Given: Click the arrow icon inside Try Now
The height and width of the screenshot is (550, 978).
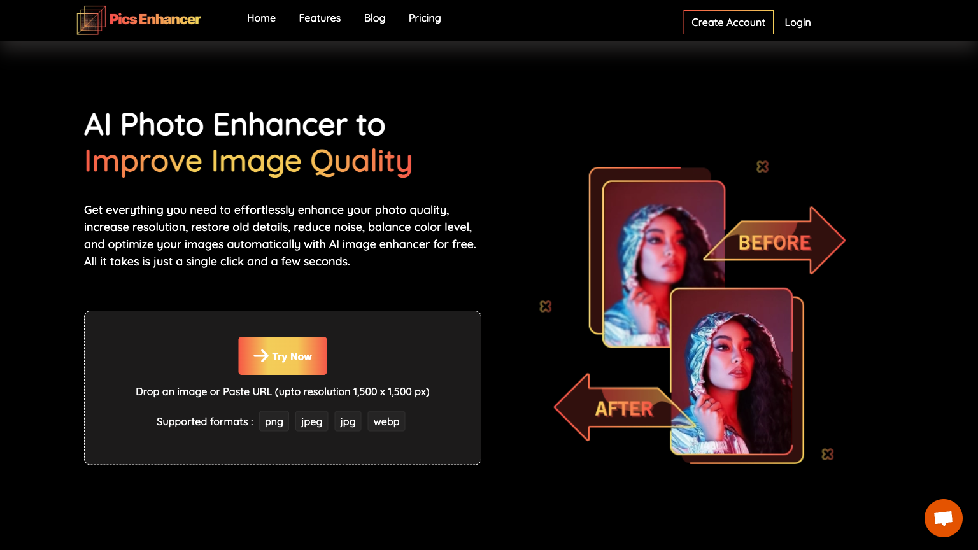Looking at the screenshot, I should click(x=260, y=356).
